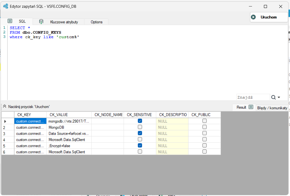Click the NULL description cell in row 3
Image resolution: width=290 pixels, height=196 pixels.
pos(172,133)
